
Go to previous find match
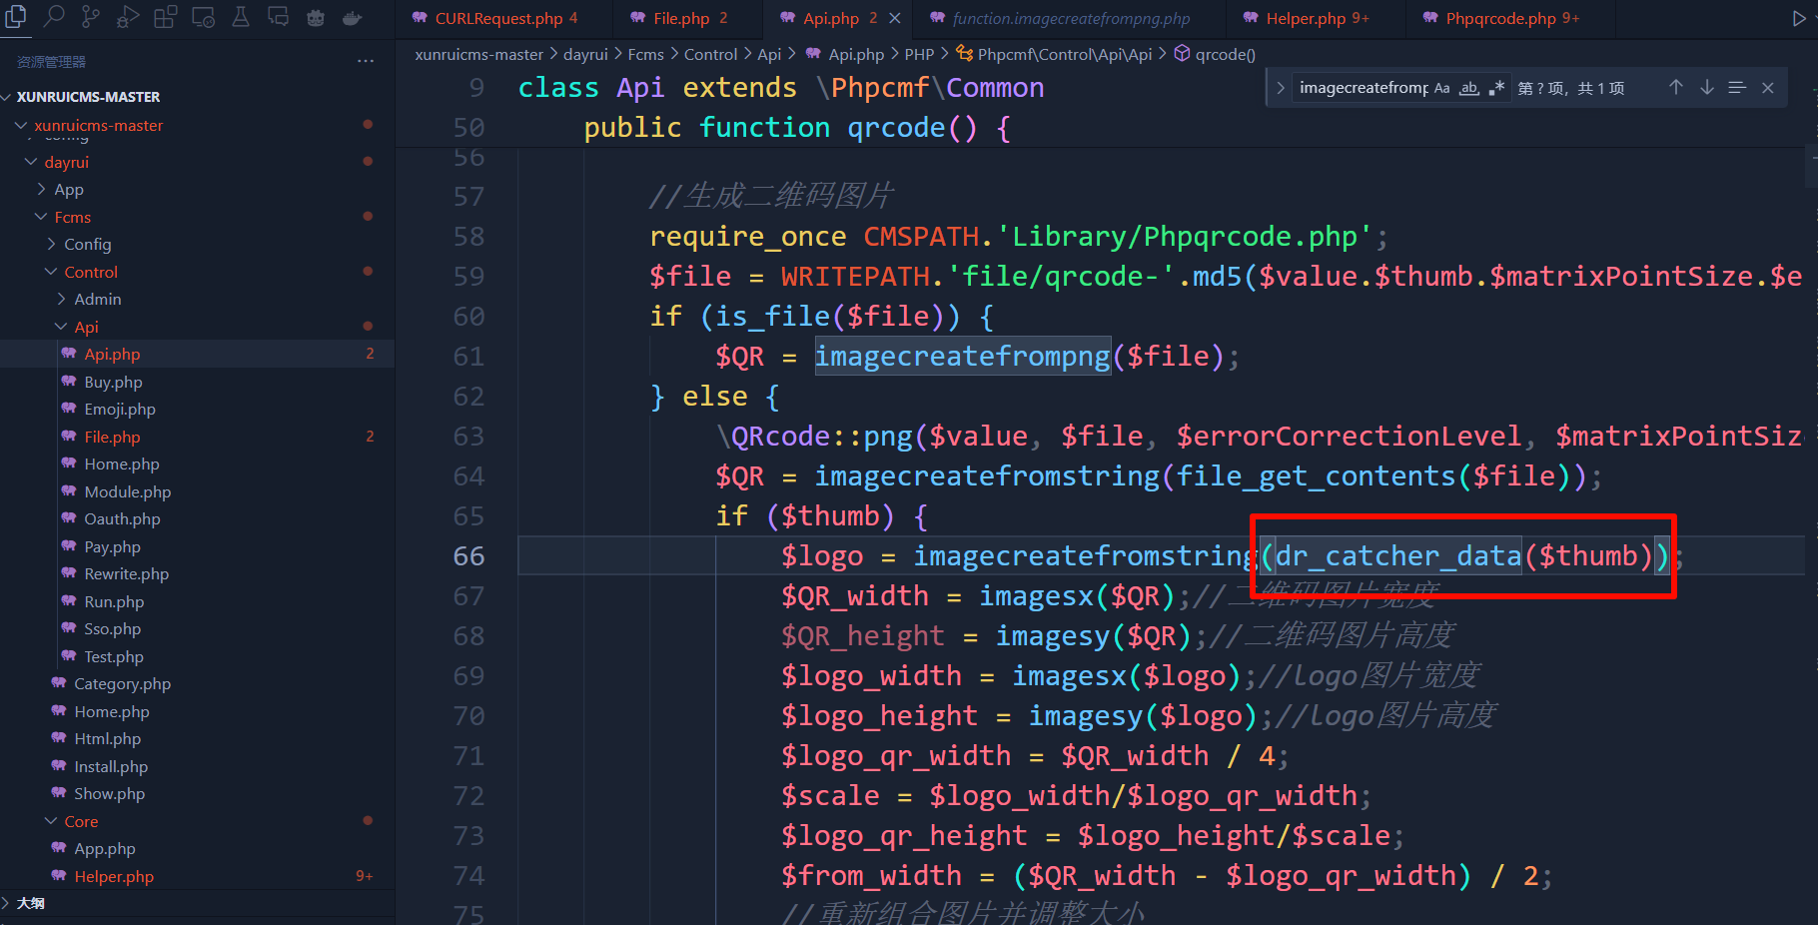coord(1676,88)
